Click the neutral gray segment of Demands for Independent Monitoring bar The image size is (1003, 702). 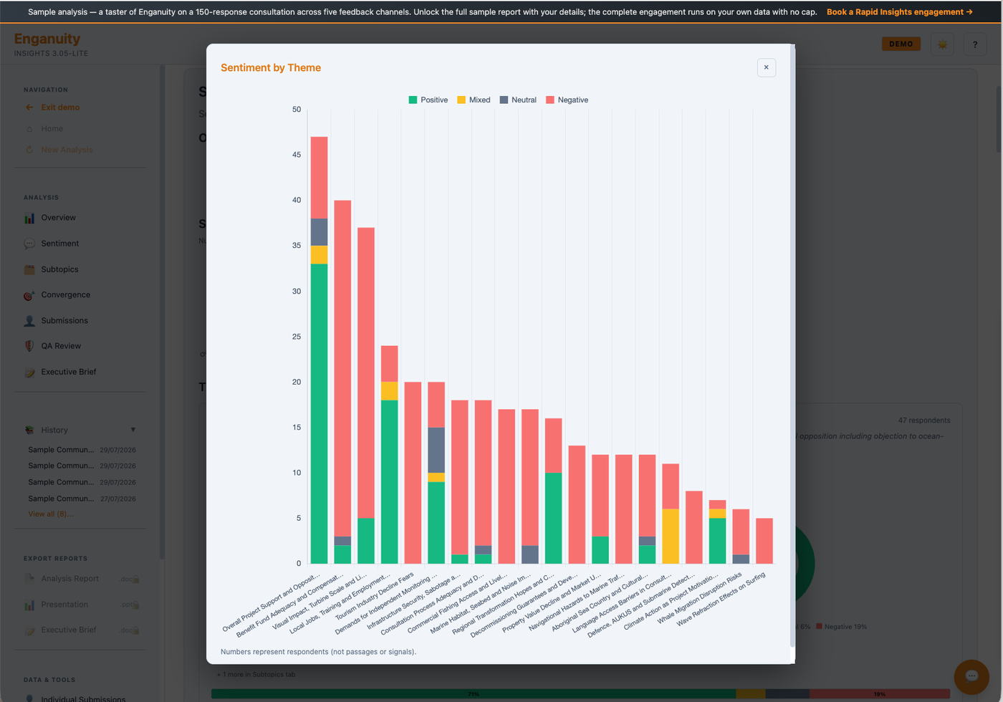pos(436,450)
